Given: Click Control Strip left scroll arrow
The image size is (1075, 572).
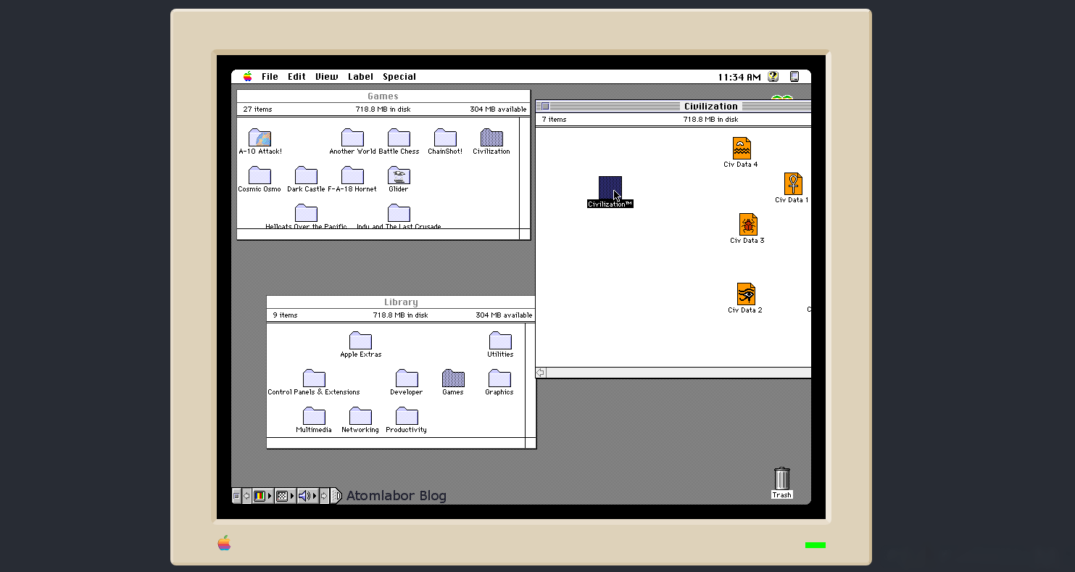Looking at the screenshot, I should point(246,496).
